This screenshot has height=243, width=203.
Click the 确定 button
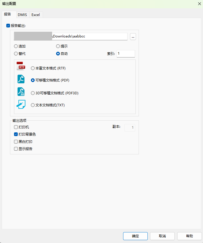click(x=135, y=236)
